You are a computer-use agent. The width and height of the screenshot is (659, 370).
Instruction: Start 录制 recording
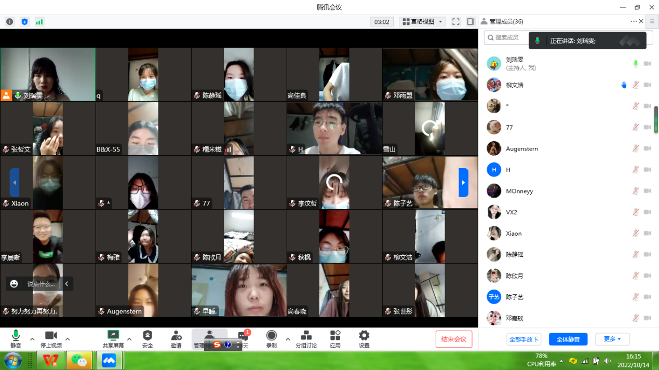coord(271,339)
